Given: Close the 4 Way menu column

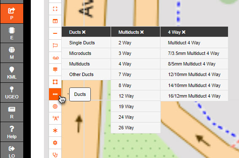Looking at the screenshot, I should (184, 32).
